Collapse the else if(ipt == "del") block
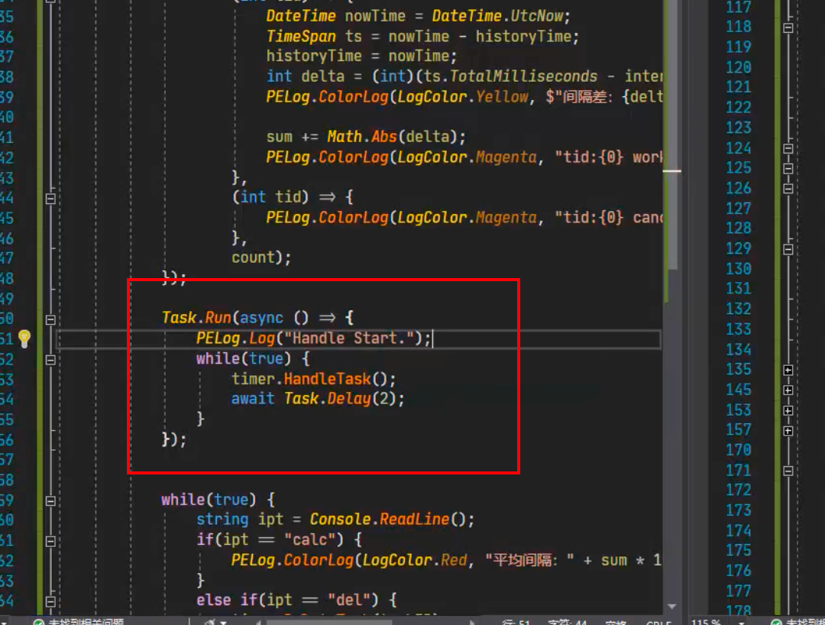Image resolution: width=825 pixels, height=625 pixels. 50,601
